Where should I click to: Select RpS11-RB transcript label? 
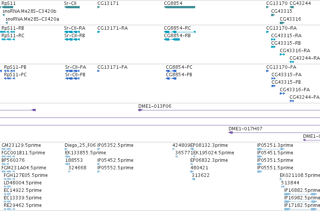tap(13, 28)
